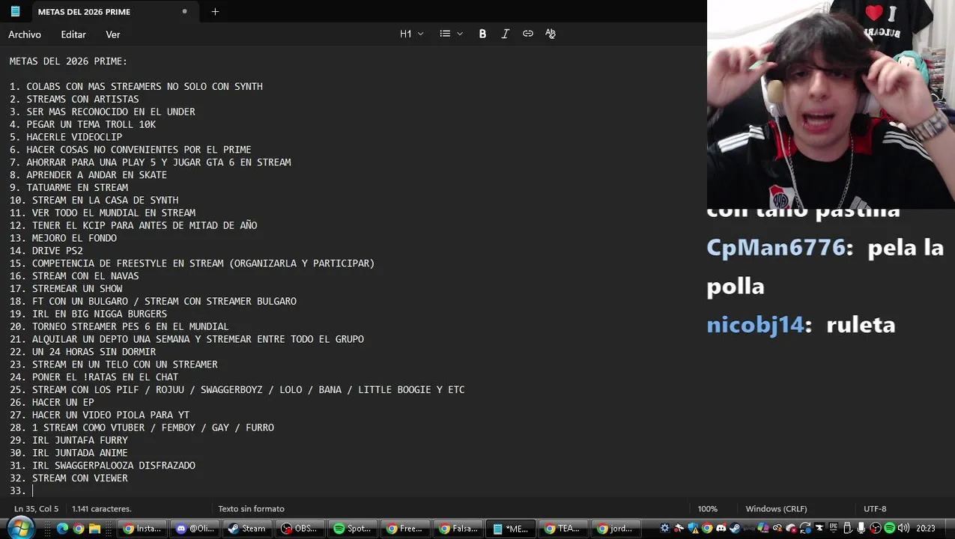Viewport: 955px width, 539px height.
Task: Click line 22 UN 24 HORAS SIN DORMIR
Action: (x=82, y=352)
